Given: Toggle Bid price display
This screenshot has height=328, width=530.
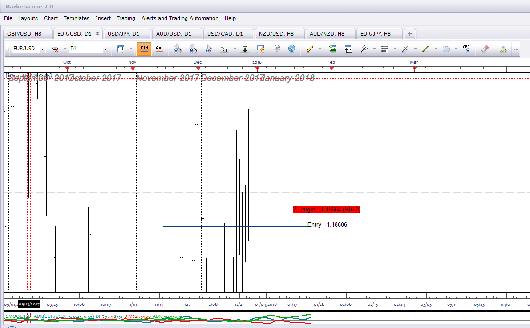Looking at the screenshot, I should [144, 49].
